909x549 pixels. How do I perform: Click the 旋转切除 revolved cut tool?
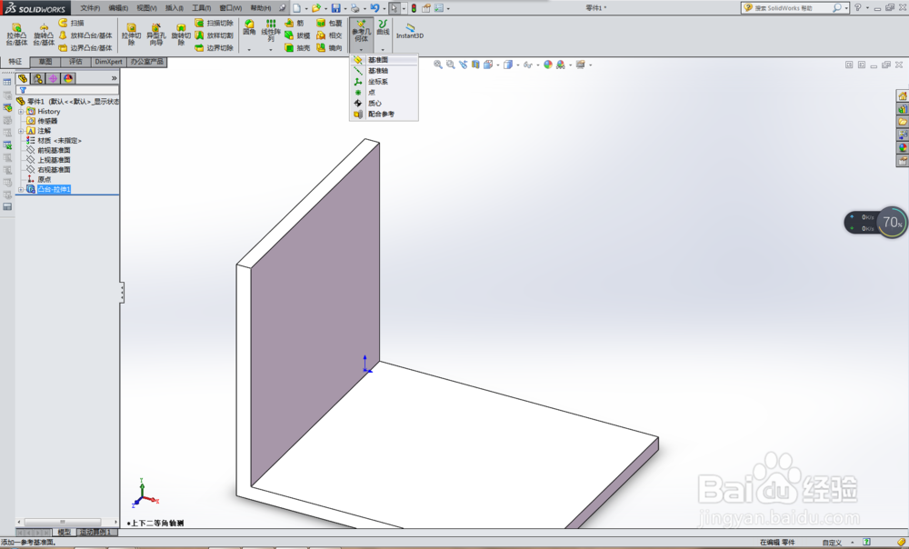click(x=181, y=35)
